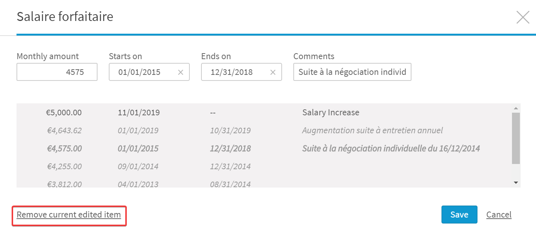Image resolution: width=536 pixels, height=231 pixels.
Task: Select the €4,643.62 salary row
Action: pos(264,130)
